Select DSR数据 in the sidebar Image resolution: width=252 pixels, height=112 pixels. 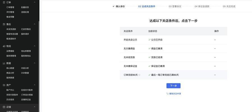(x=25, y=73)
